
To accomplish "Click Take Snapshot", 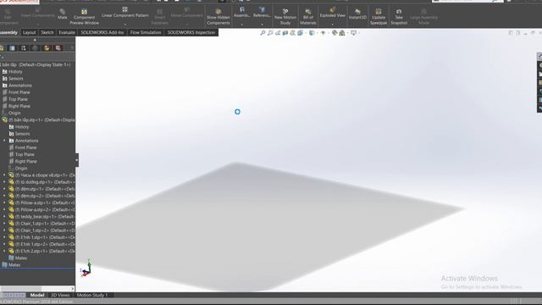I will pos(399,17).
